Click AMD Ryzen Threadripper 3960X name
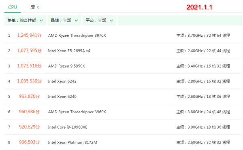Image resolution: width=243 pixels, height=150 pixels. tap(77, 112)
